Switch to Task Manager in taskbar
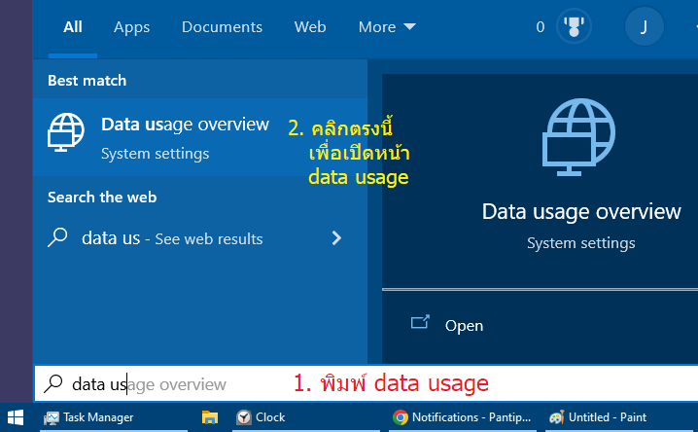698x432 pixels. (114, 417)
